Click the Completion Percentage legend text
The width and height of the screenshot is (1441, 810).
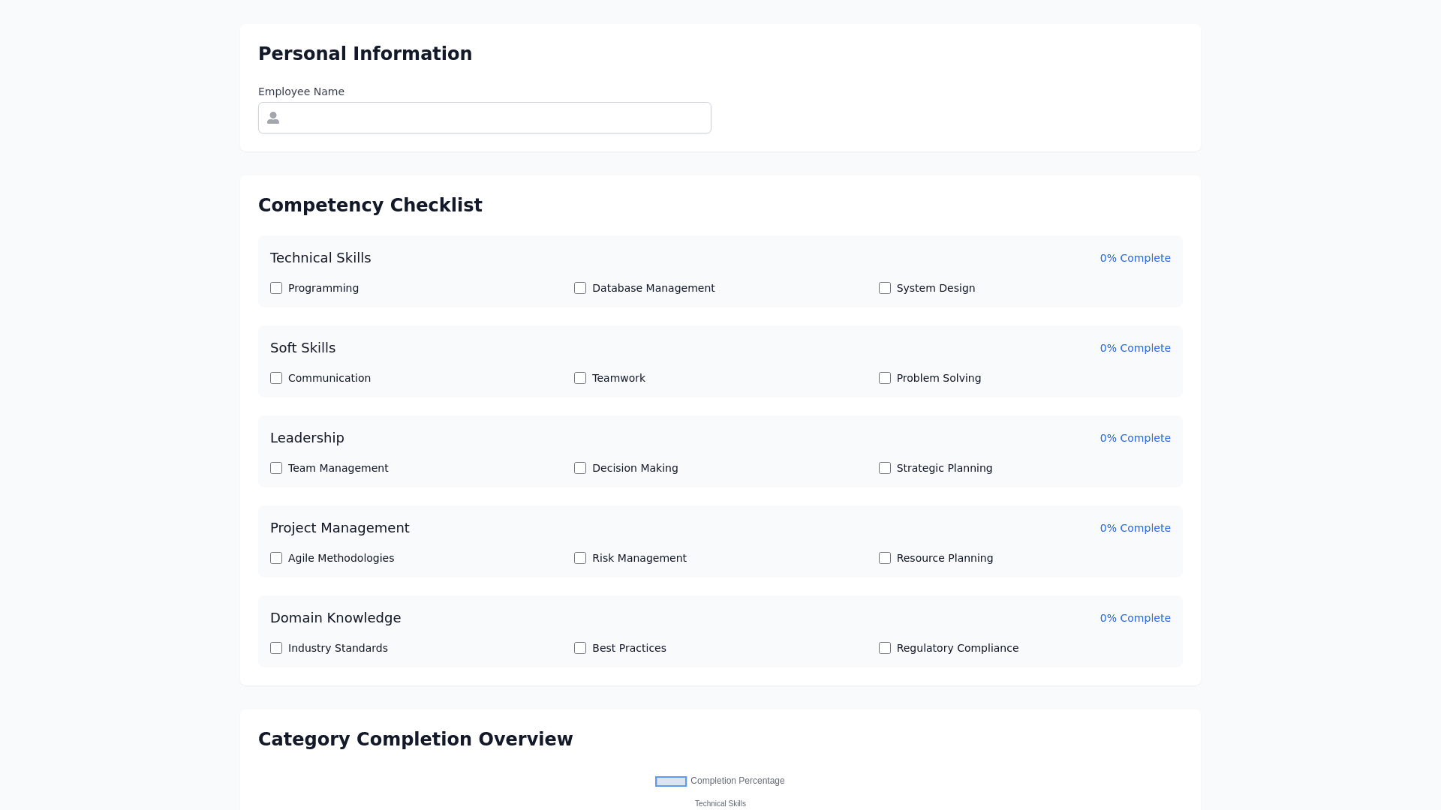point(737,781)
